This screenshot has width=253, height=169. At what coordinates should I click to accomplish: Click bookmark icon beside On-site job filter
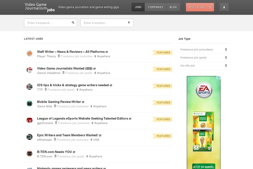[x=226, y=65]
